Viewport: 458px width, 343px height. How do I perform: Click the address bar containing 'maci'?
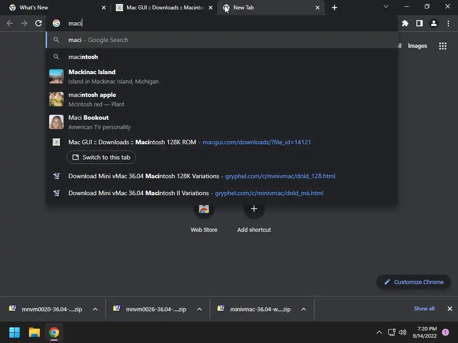pyautogui.click(x=222, y=23)
